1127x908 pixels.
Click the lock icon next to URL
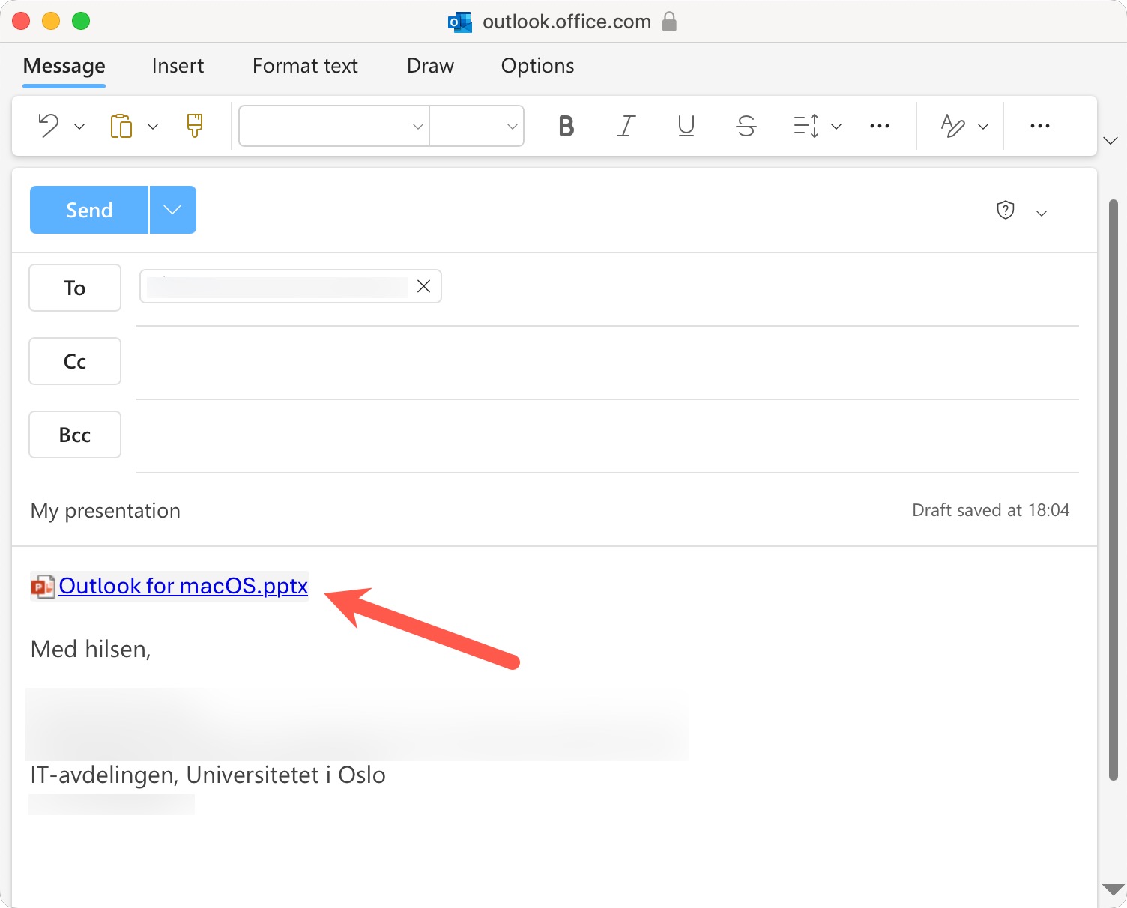(x=670, y=22)
